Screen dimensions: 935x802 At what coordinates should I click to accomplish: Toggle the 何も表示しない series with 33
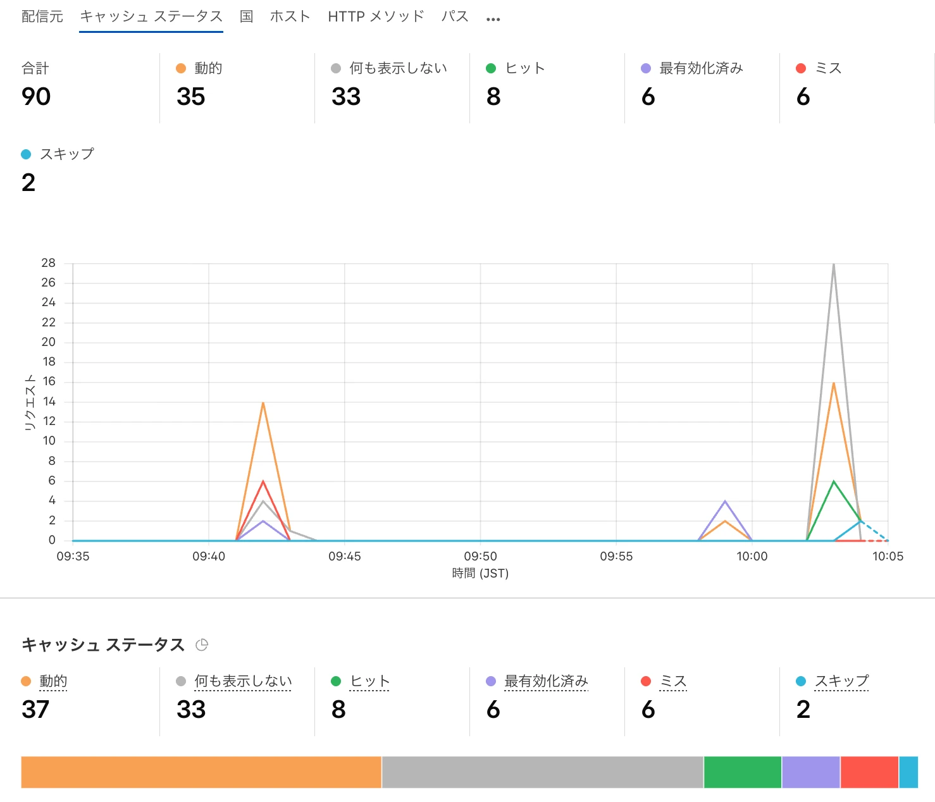click(x=389, y=68)
